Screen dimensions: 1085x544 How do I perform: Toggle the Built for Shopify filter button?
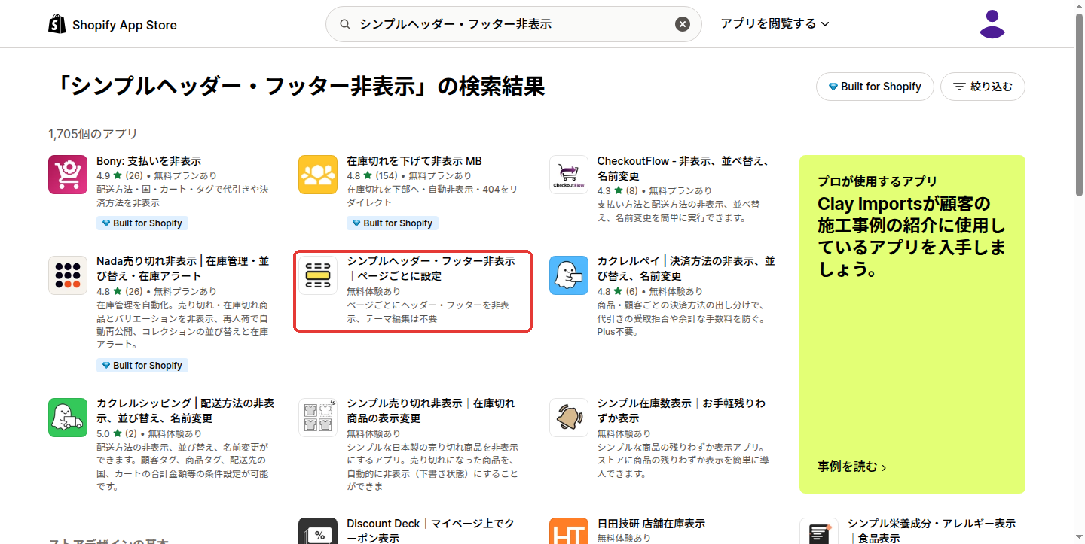(875, 87)
